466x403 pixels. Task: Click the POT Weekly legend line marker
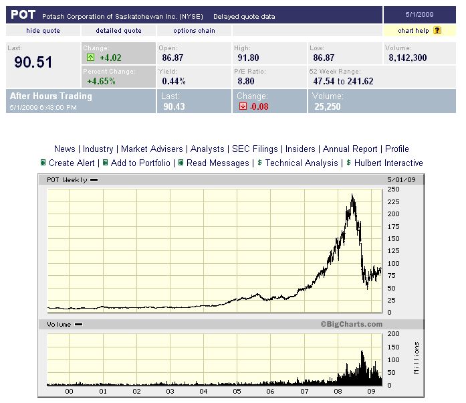click(x=94, y=180)
